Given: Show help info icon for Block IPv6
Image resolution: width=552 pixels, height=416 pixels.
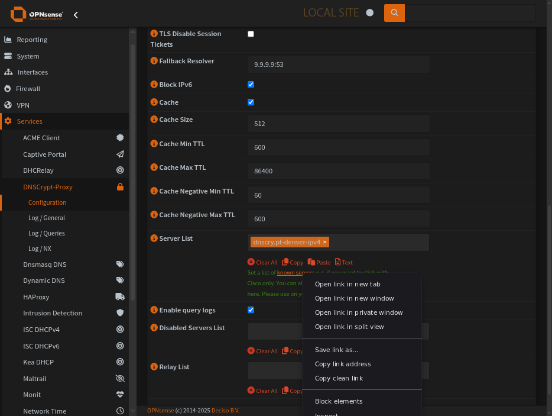Looking at the screenshot, I should tap(154, 84).
